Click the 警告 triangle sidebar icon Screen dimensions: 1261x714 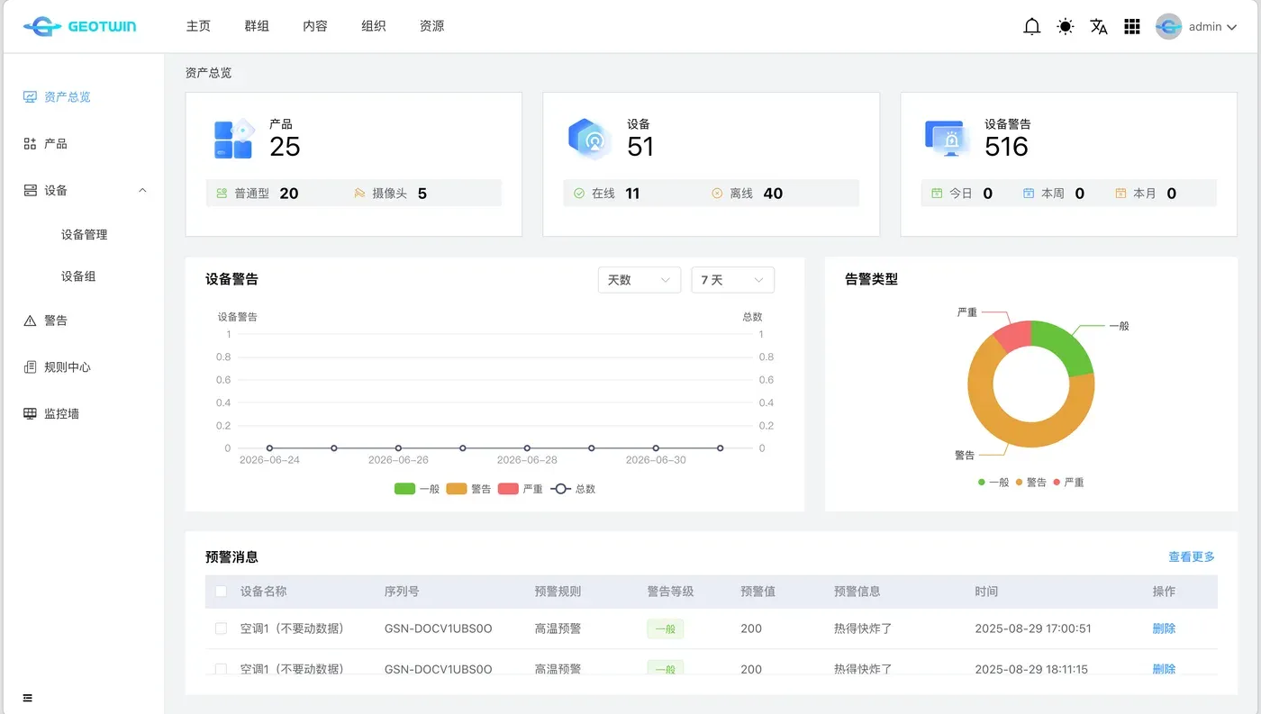(30, 321)
